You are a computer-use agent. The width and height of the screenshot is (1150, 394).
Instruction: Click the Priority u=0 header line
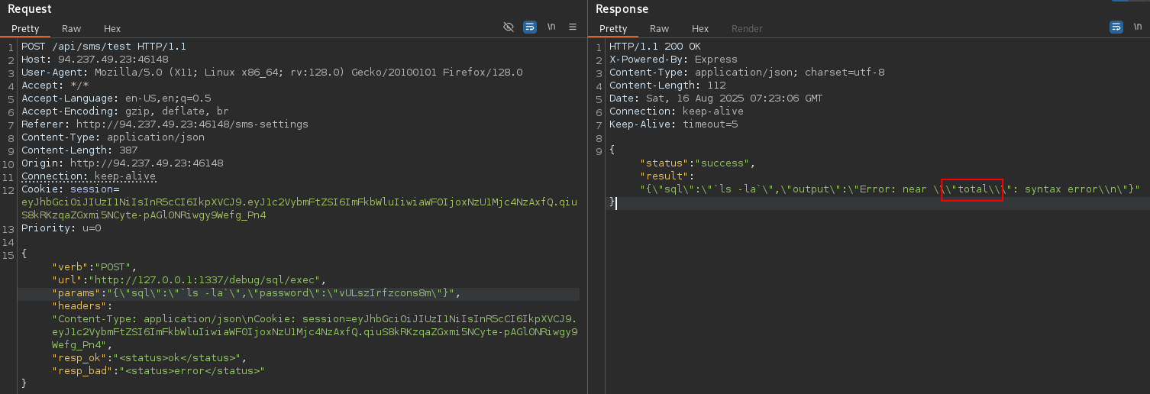click(x=61, y=228)
